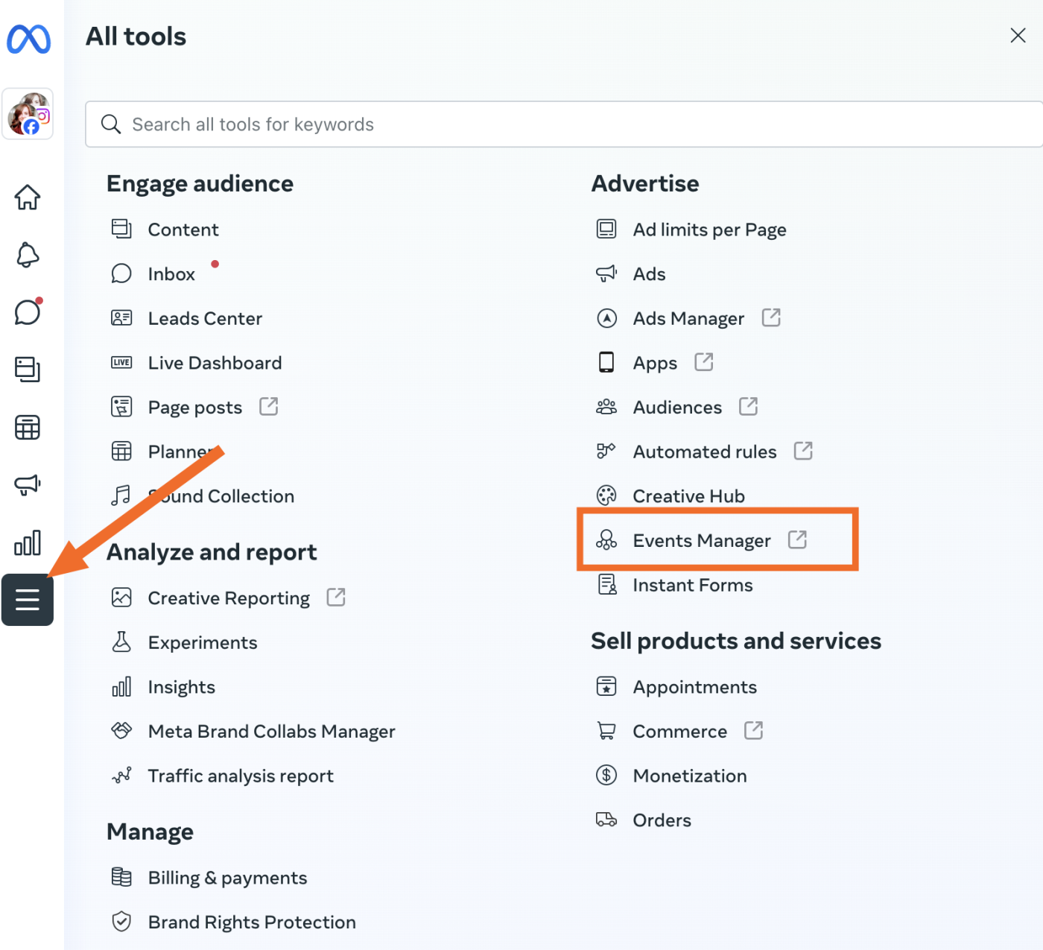Click external-link icon beside Events Manager

(x=797, y=539)
